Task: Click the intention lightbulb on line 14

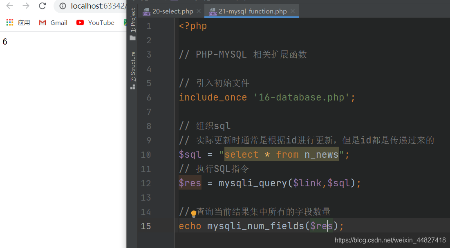Action: pyautogui.click(x=194, y=213)
